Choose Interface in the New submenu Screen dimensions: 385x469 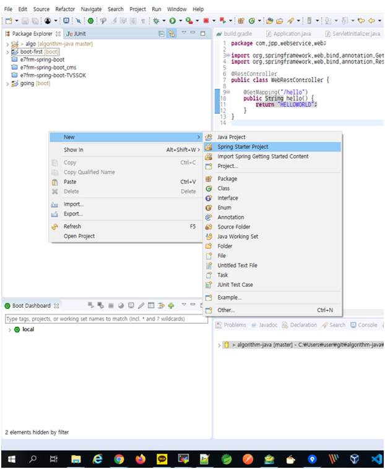272,198
